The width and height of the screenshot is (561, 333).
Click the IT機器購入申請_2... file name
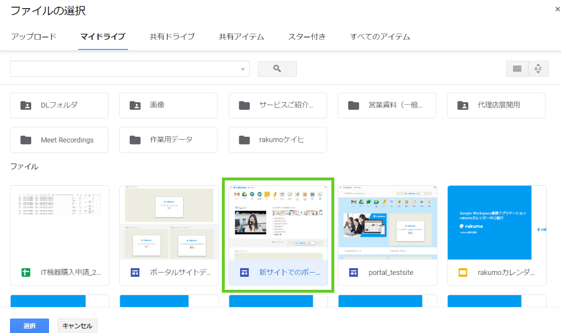tap(71, 273)
